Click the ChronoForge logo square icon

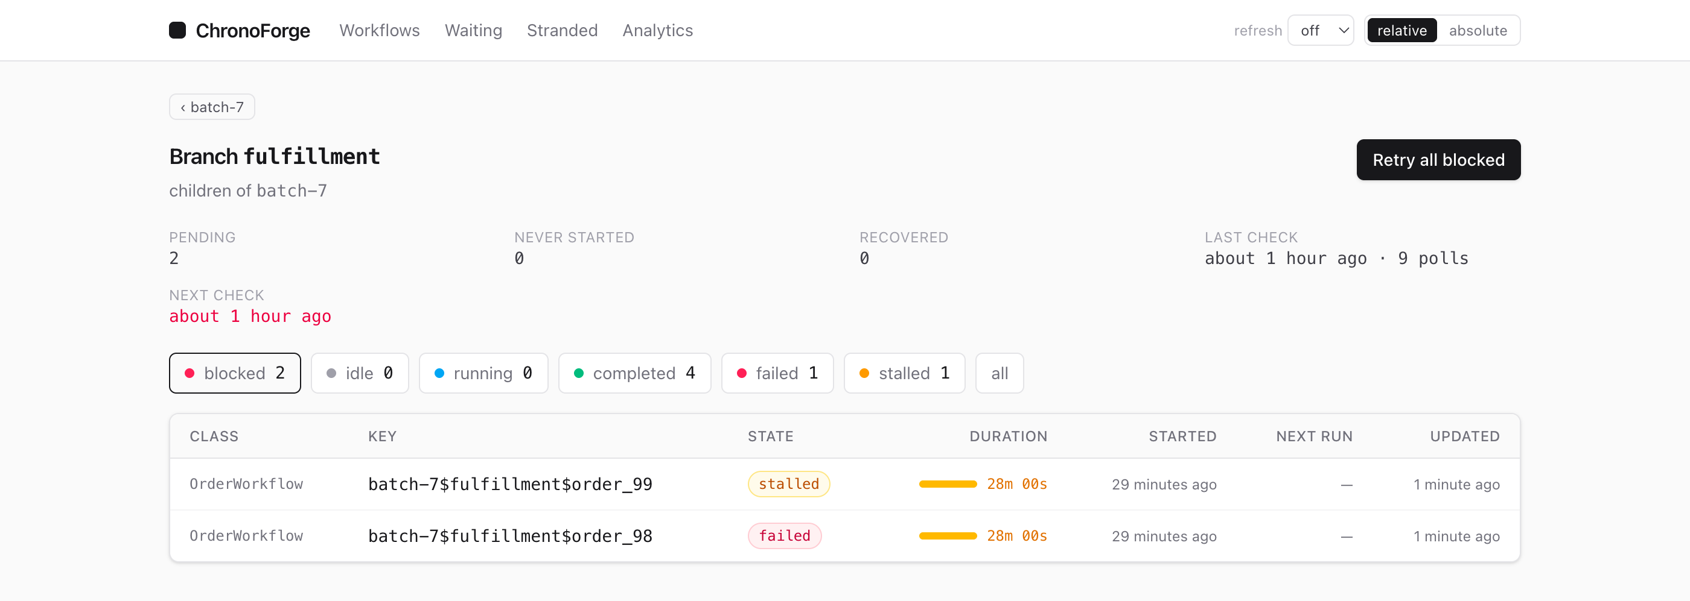click(x=177, y=30)
